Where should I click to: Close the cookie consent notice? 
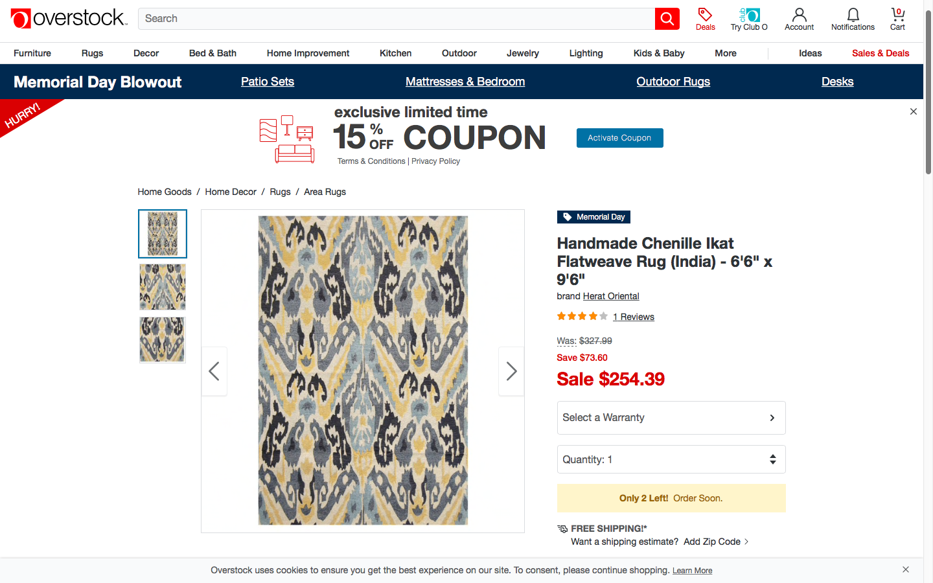tap(906, 569)
